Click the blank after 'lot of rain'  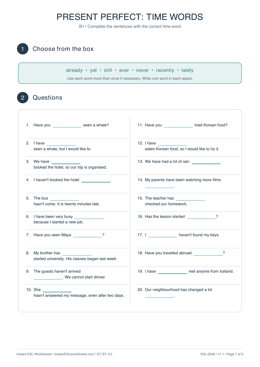[x=206, y=162]
